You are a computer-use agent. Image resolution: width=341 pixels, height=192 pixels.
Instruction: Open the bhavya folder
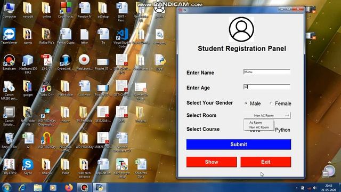[46, 166]
